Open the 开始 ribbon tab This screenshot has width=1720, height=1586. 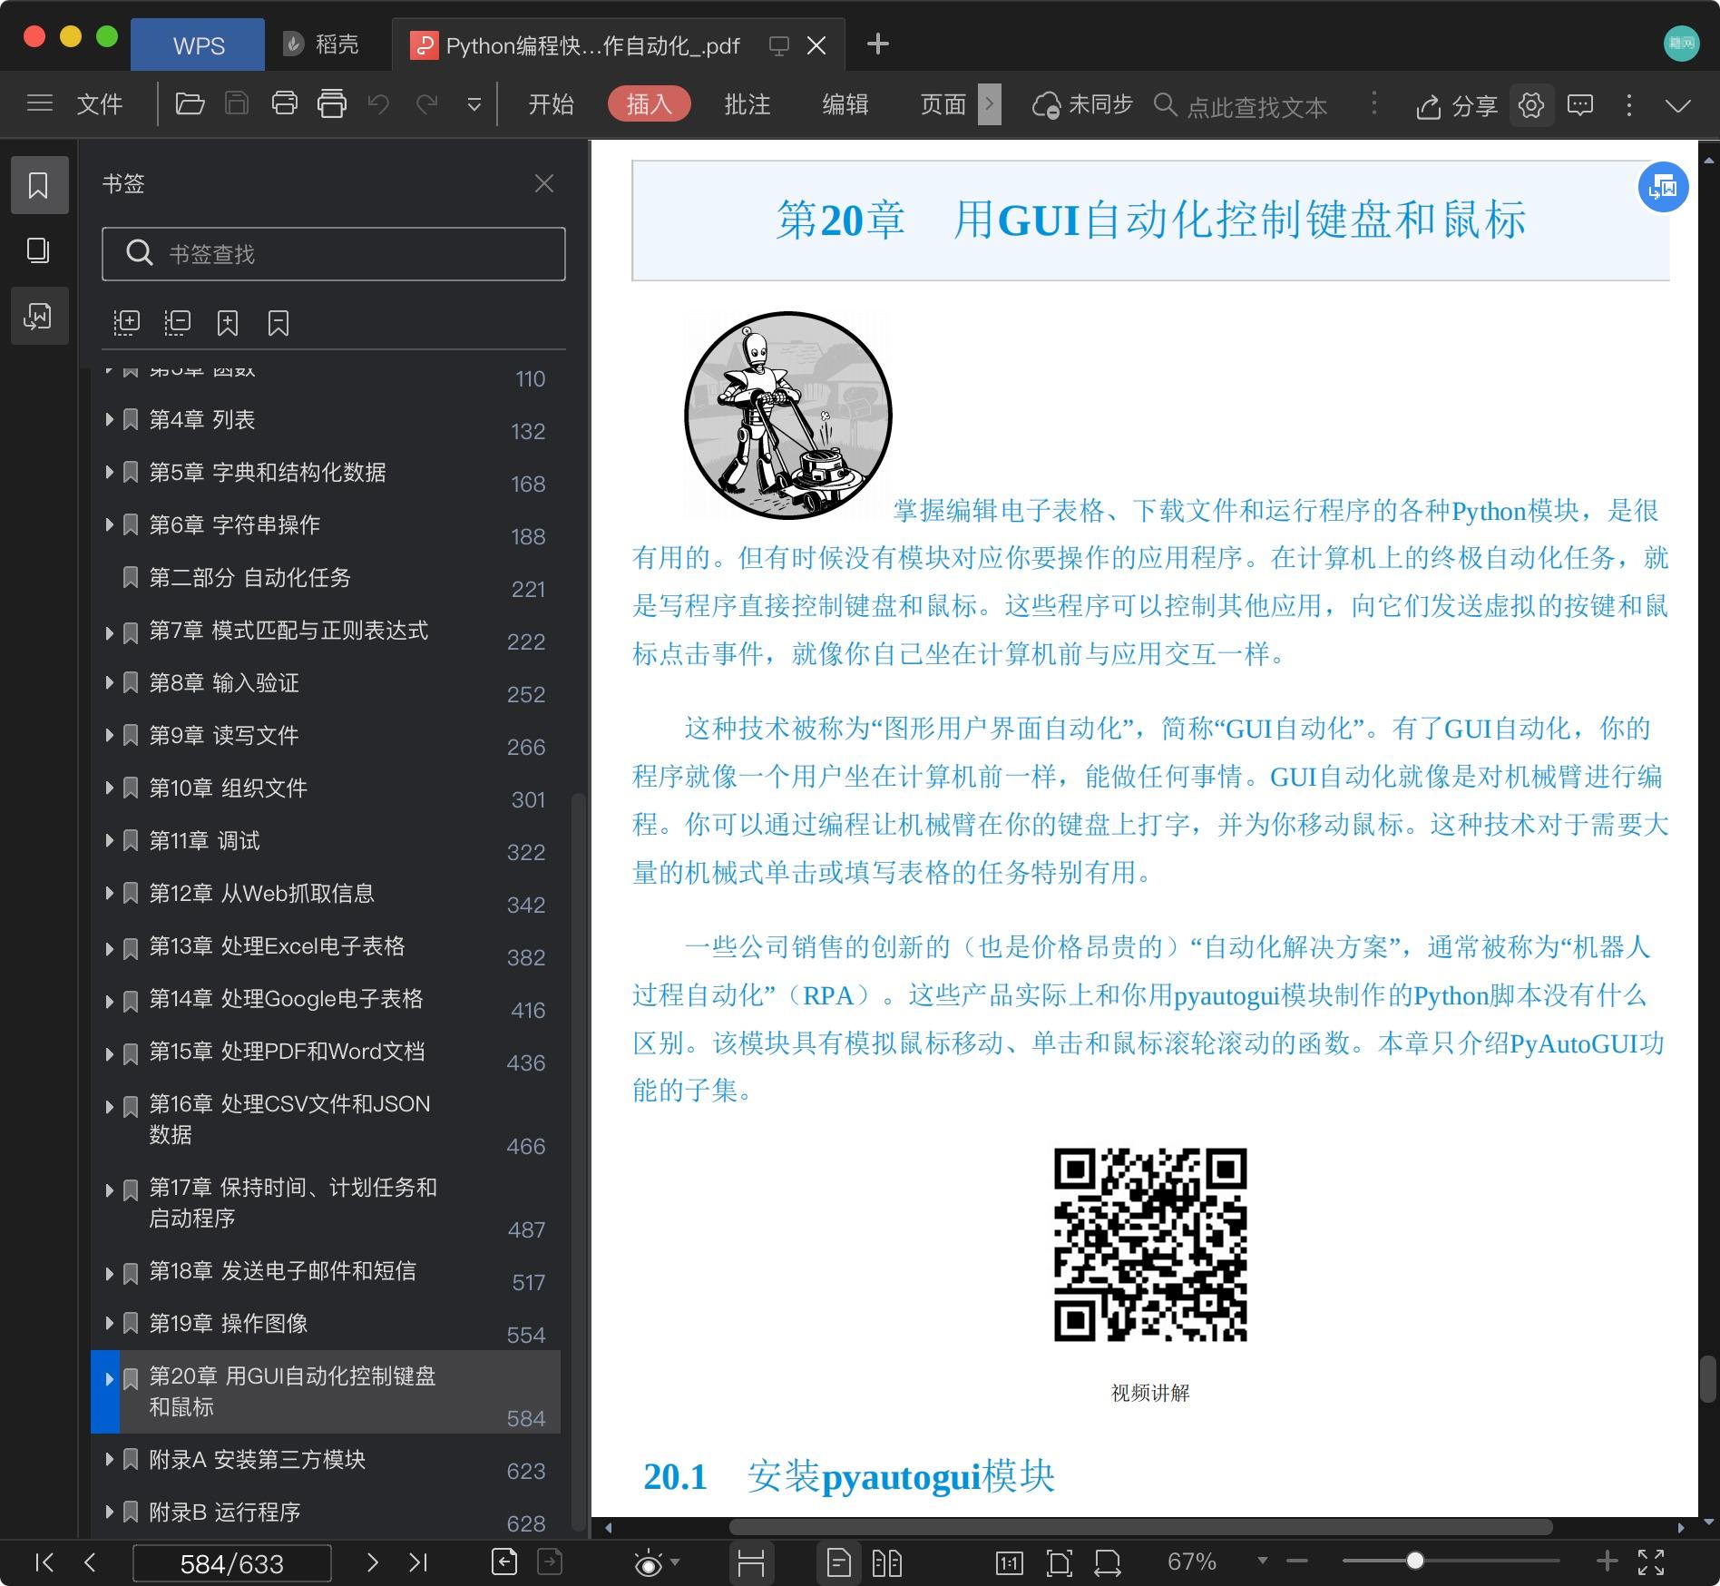[552, 104]
